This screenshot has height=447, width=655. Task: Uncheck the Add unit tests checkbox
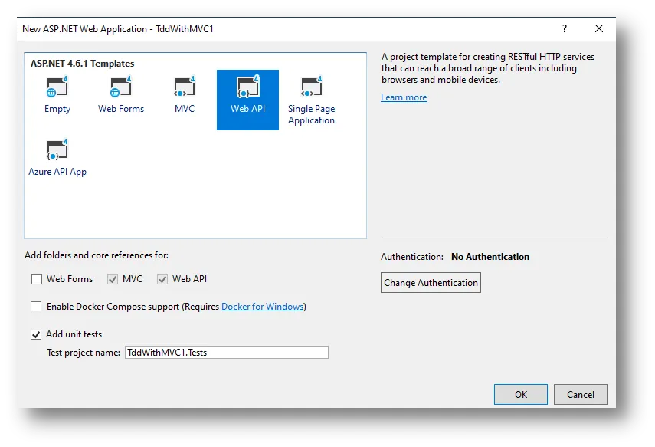tap(36, 334)
